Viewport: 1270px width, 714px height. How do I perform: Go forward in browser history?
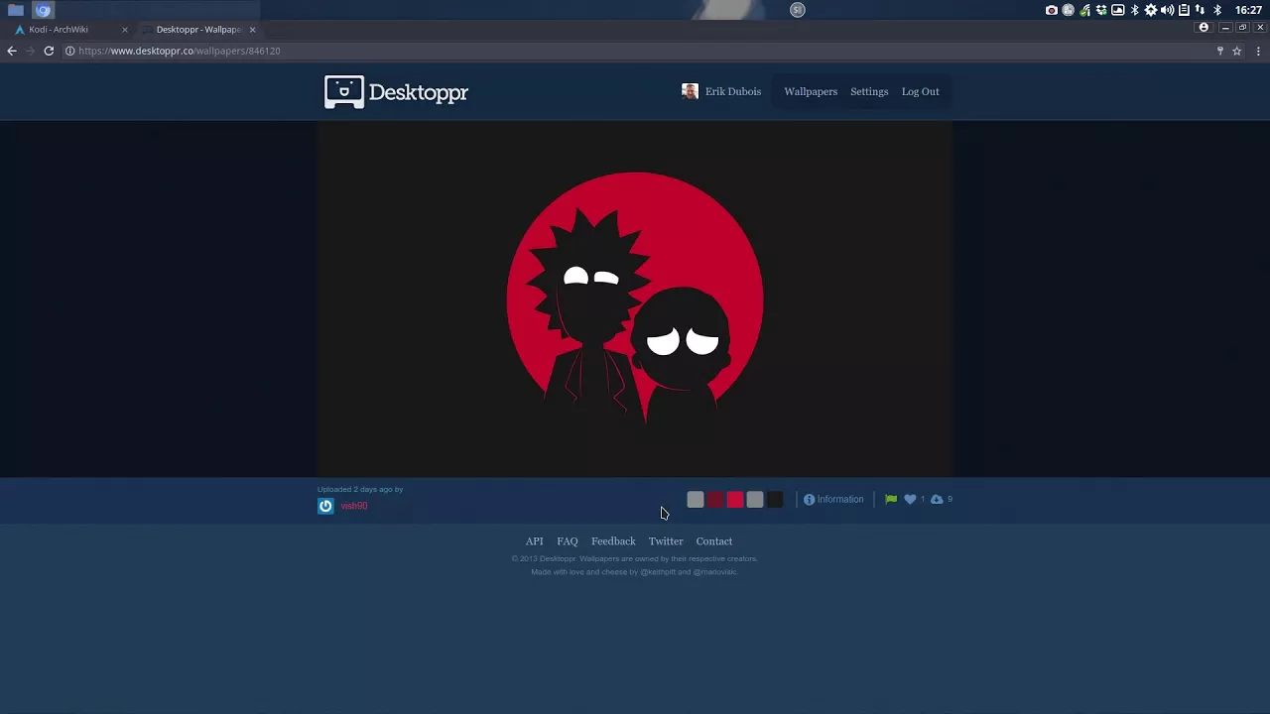pos(31,51)
